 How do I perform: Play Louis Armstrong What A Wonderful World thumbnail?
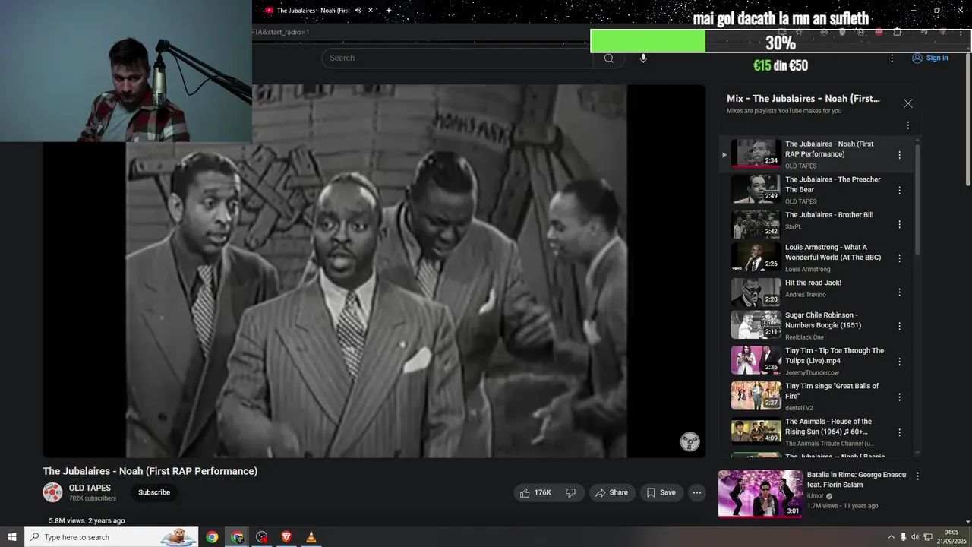click(756, 258)
